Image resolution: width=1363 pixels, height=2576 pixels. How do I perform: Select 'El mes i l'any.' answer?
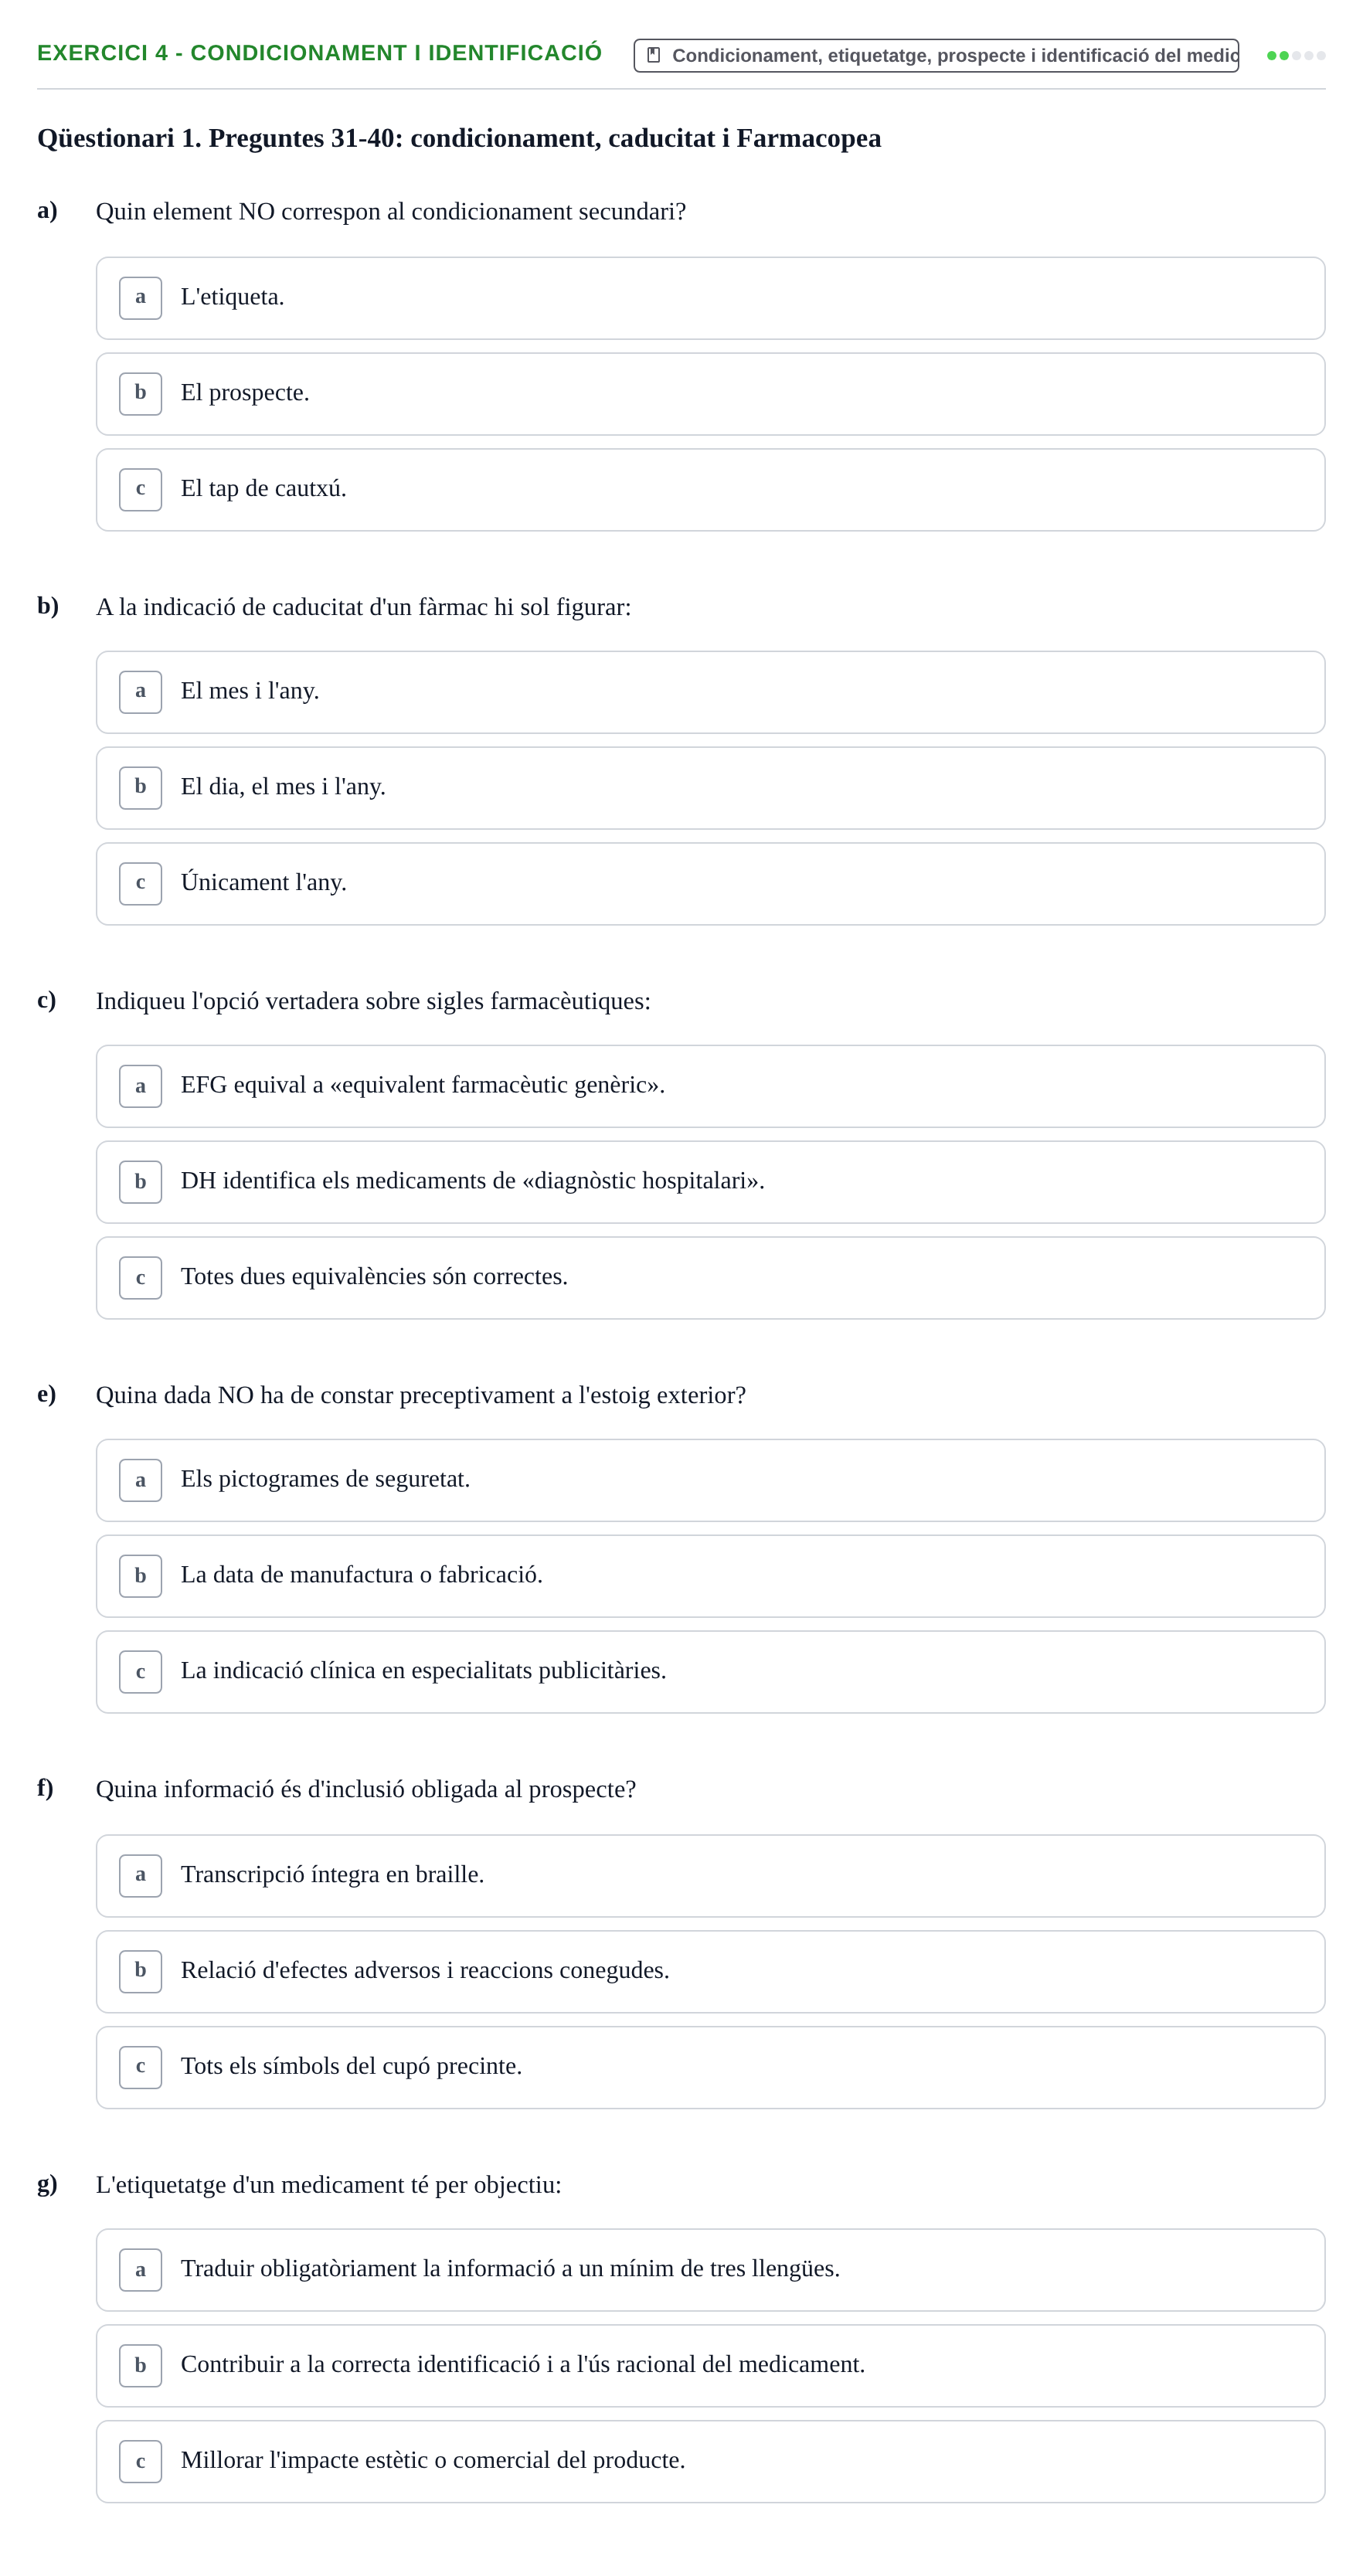click(710, 691)
